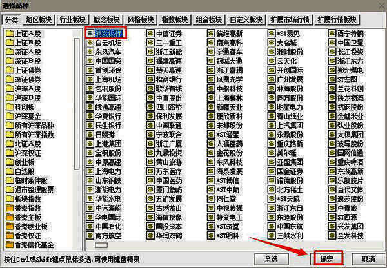Select stock 特变电工
Screen dimensions: 387x268
click(230, 217)
